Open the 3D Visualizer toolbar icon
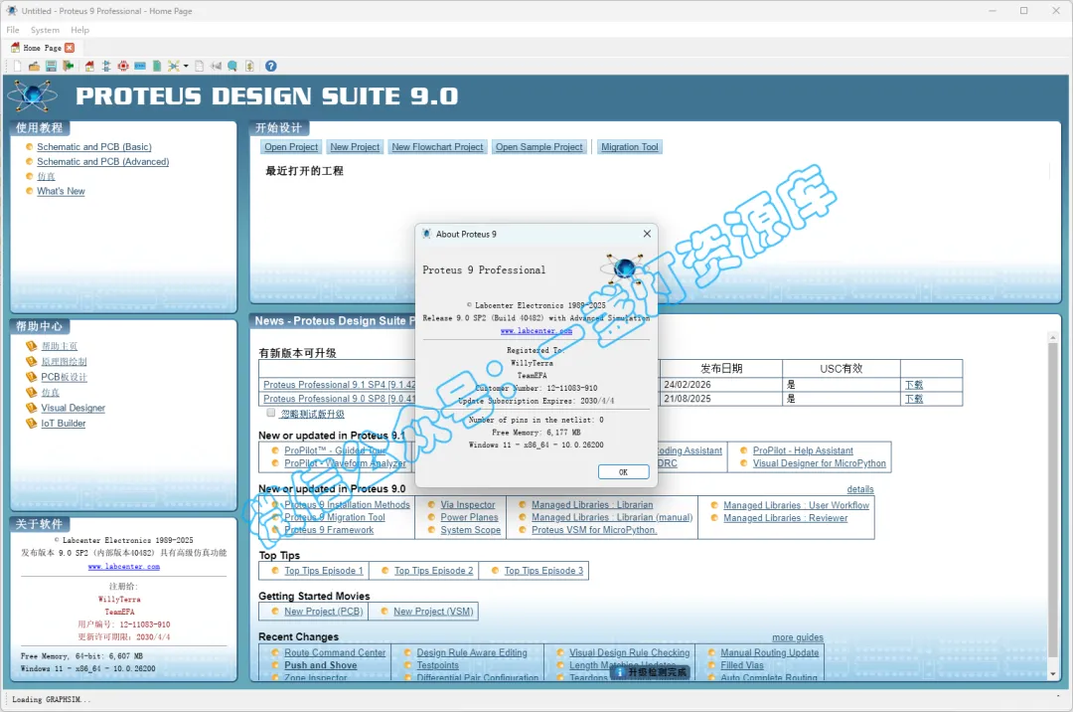 click(140, 67)
